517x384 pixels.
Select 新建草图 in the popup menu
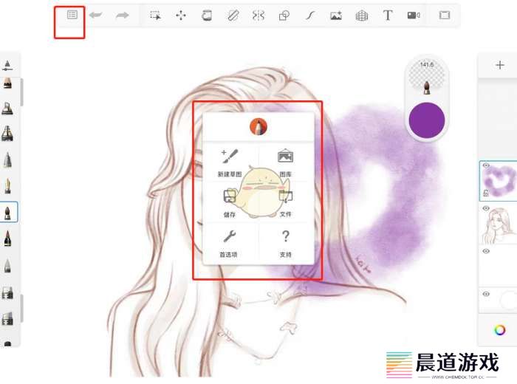click(x=230, y=163)
